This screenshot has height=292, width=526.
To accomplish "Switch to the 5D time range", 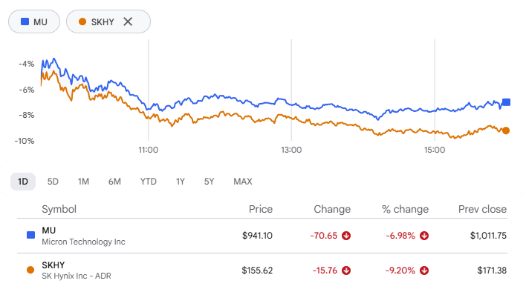I will click(x=53, y=182).
